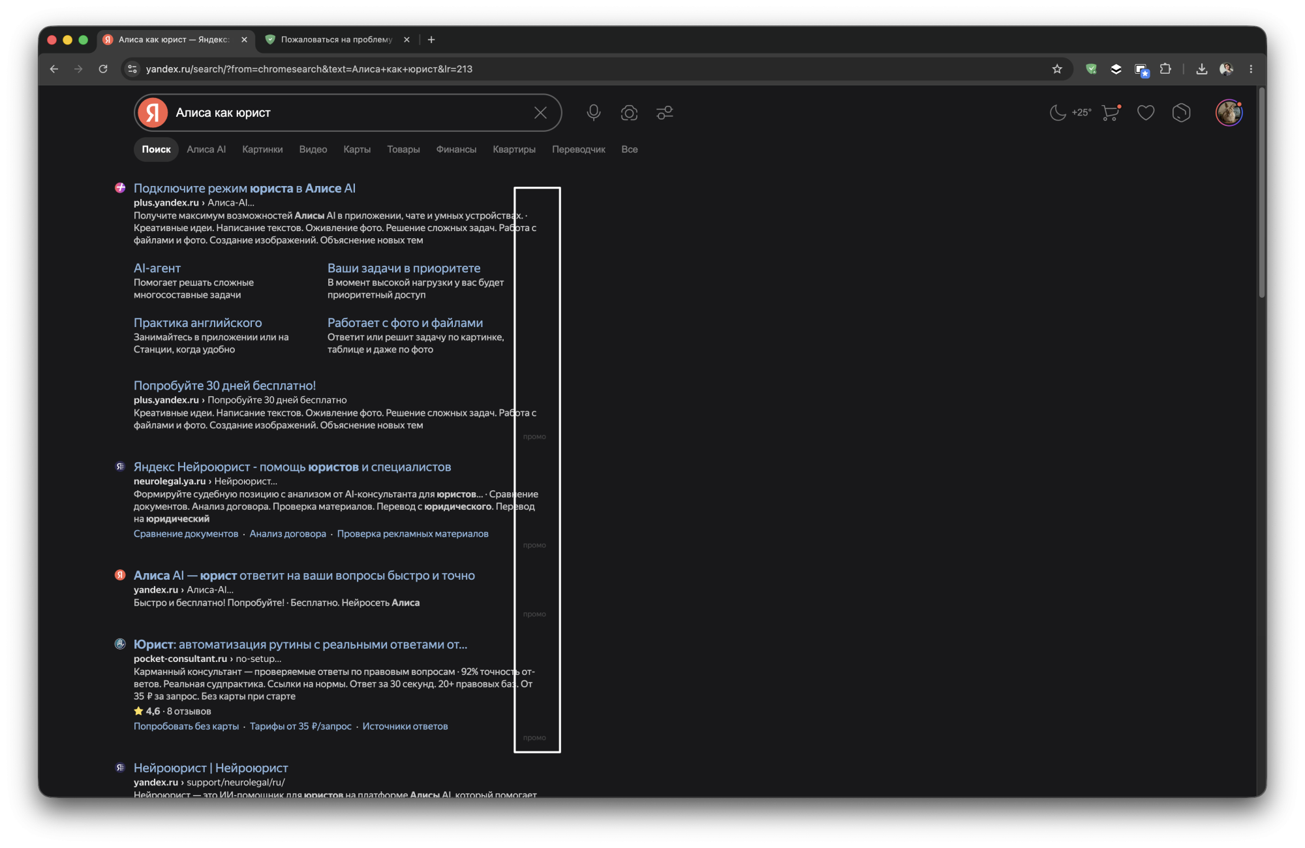
Task: Open 'Работает с фото и файлами' sitelink
Action: (x=405, y=322)
